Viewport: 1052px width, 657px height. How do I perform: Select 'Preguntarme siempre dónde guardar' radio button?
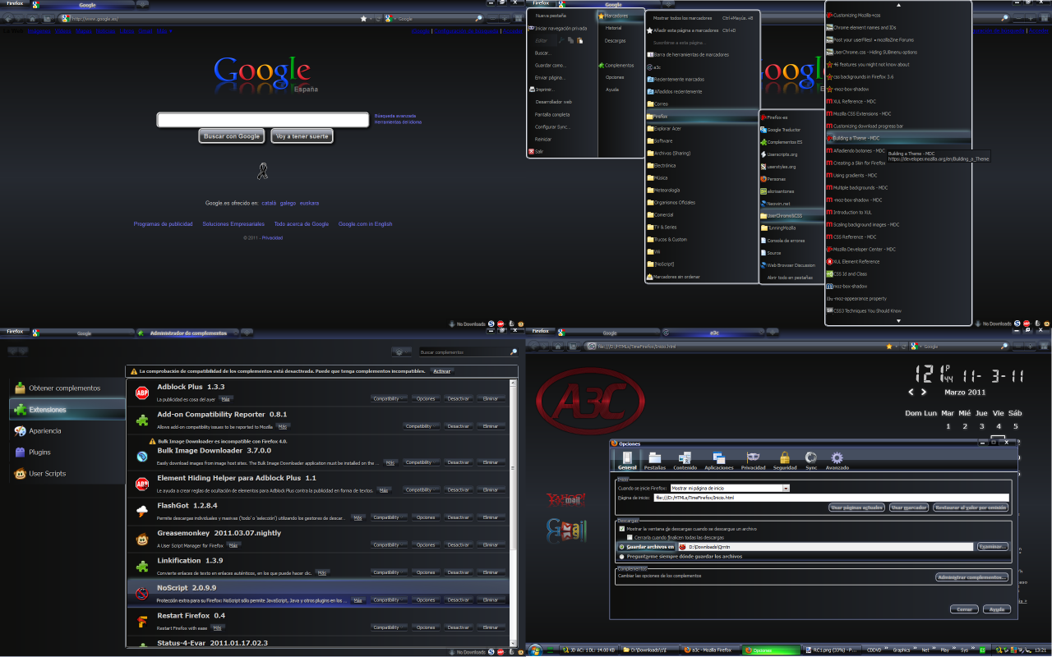[621, 556]
